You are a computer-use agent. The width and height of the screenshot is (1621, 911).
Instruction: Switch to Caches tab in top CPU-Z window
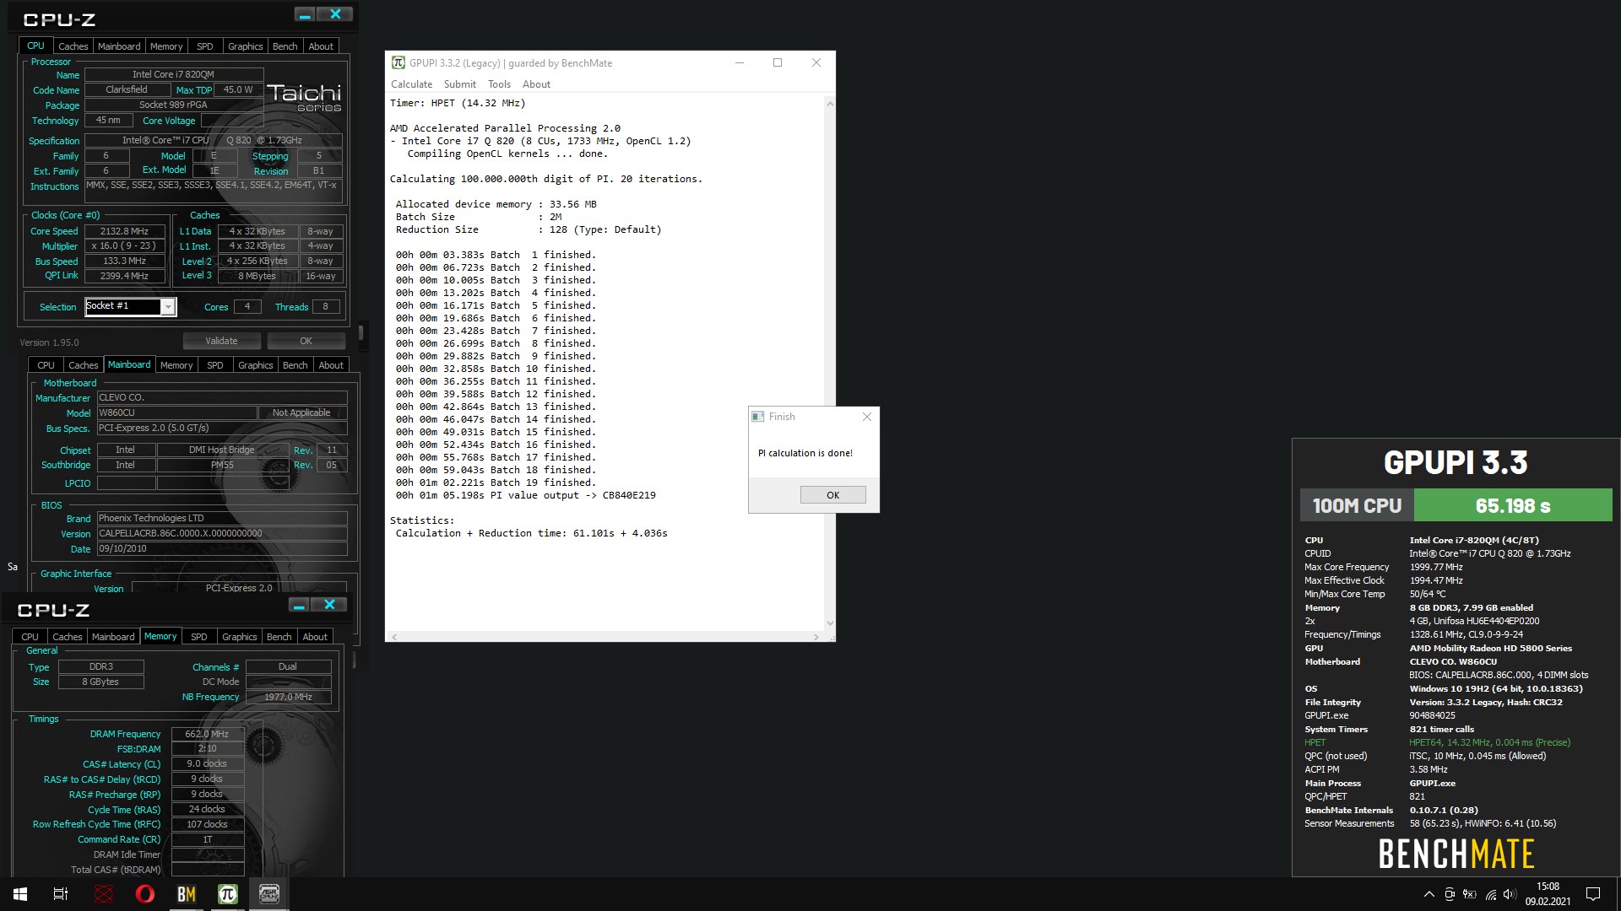[73, 46]
